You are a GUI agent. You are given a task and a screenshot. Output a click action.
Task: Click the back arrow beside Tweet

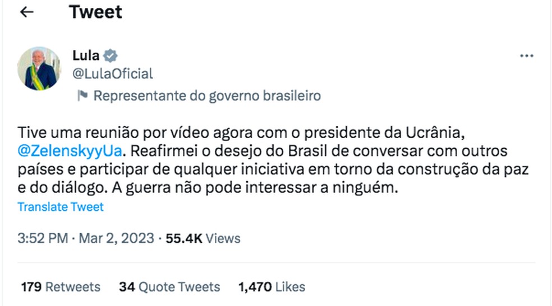tap(27, 12)
